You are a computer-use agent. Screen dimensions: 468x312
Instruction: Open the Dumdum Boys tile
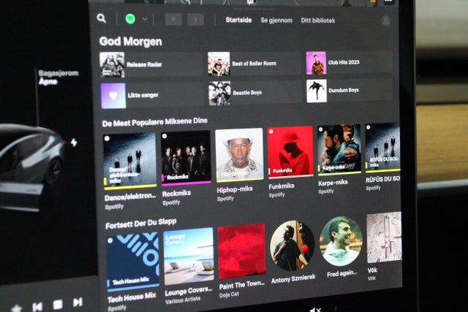pos(350,91)
